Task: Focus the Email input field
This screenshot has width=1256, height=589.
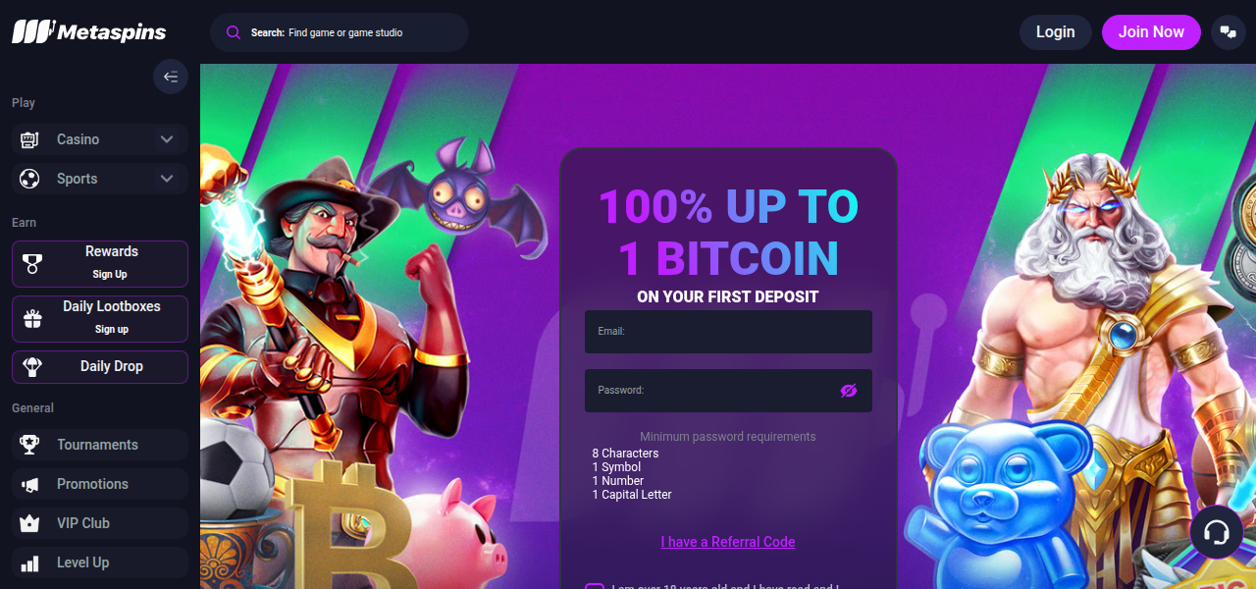Action: (x=728, y=332)
